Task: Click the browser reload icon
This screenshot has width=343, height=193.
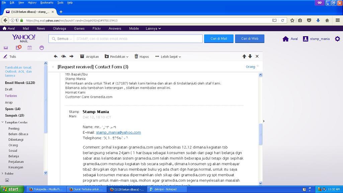Action: pyautogui.click(x=283, y=20)
